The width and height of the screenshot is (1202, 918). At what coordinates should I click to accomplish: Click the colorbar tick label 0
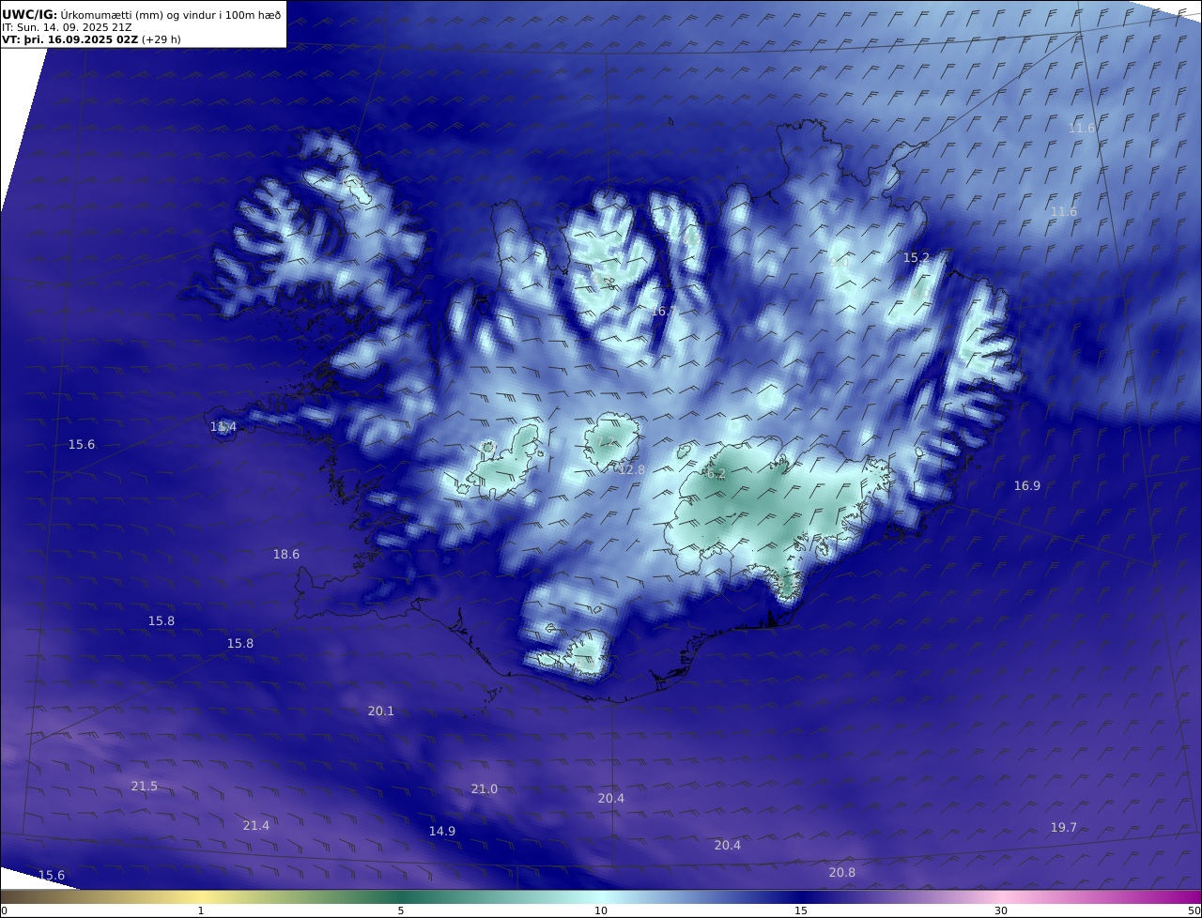[x=4, y=910]
